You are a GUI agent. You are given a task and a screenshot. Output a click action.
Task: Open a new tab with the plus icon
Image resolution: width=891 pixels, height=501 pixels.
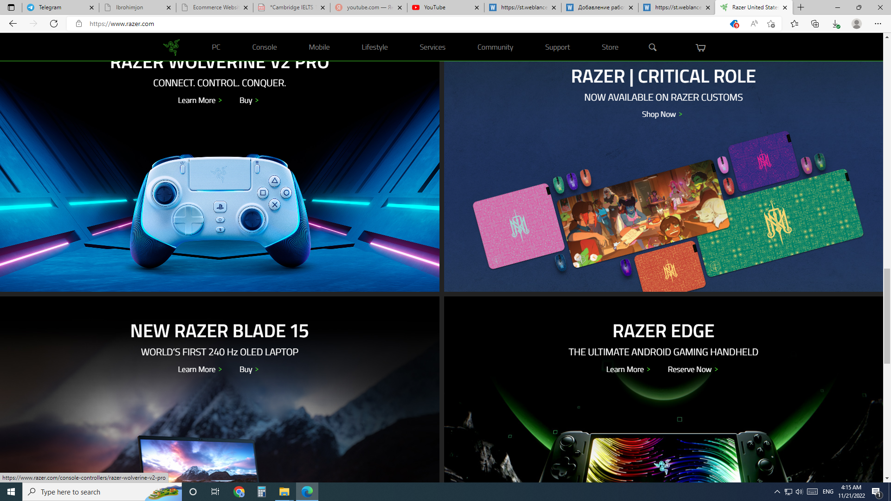801,7
